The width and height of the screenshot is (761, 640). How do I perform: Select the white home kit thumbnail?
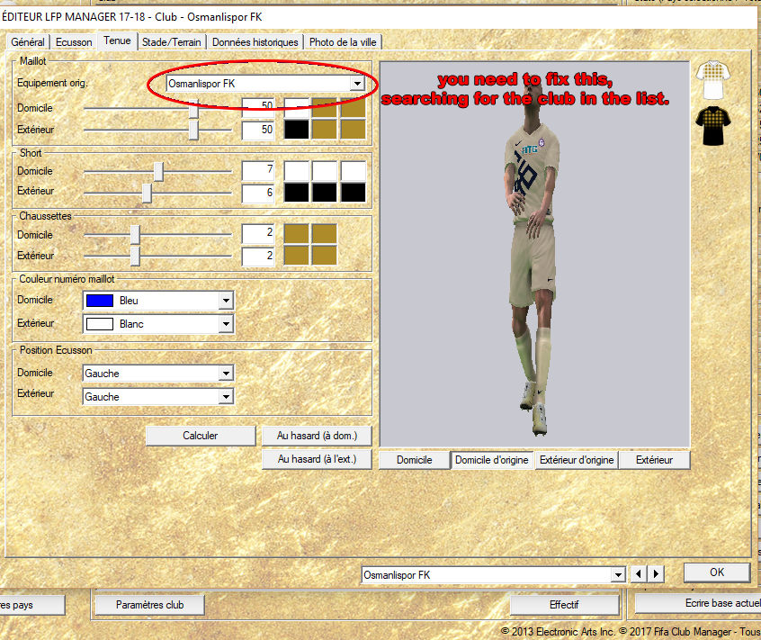(712, 79)
